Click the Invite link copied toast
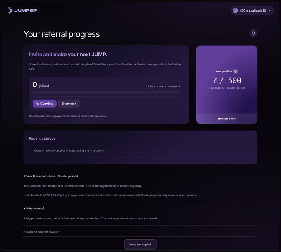Screen dimensions: 281x252 pos(140,244)
